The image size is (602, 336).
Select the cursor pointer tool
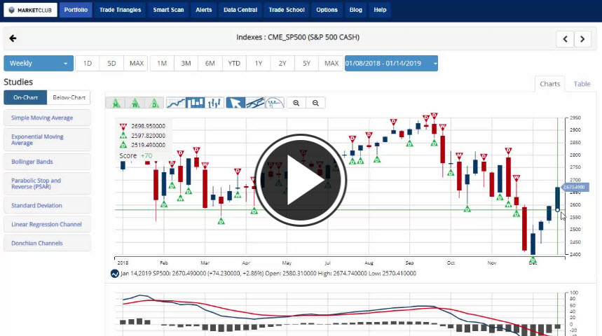(235, 103)
